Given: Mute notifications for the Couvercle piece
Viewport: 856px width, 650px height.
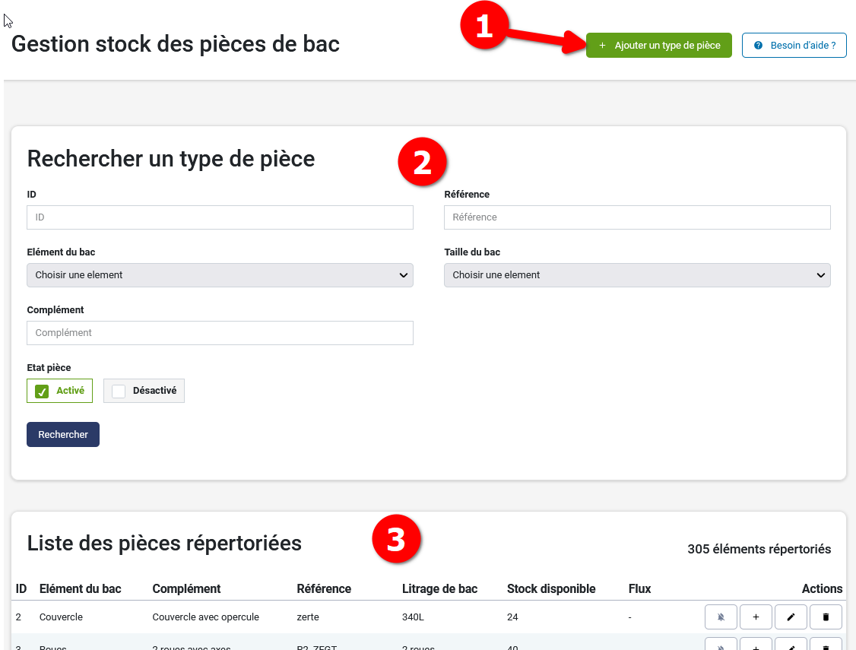Looking at the screenshot, I should pyautogui.click(x=720, y=617).
